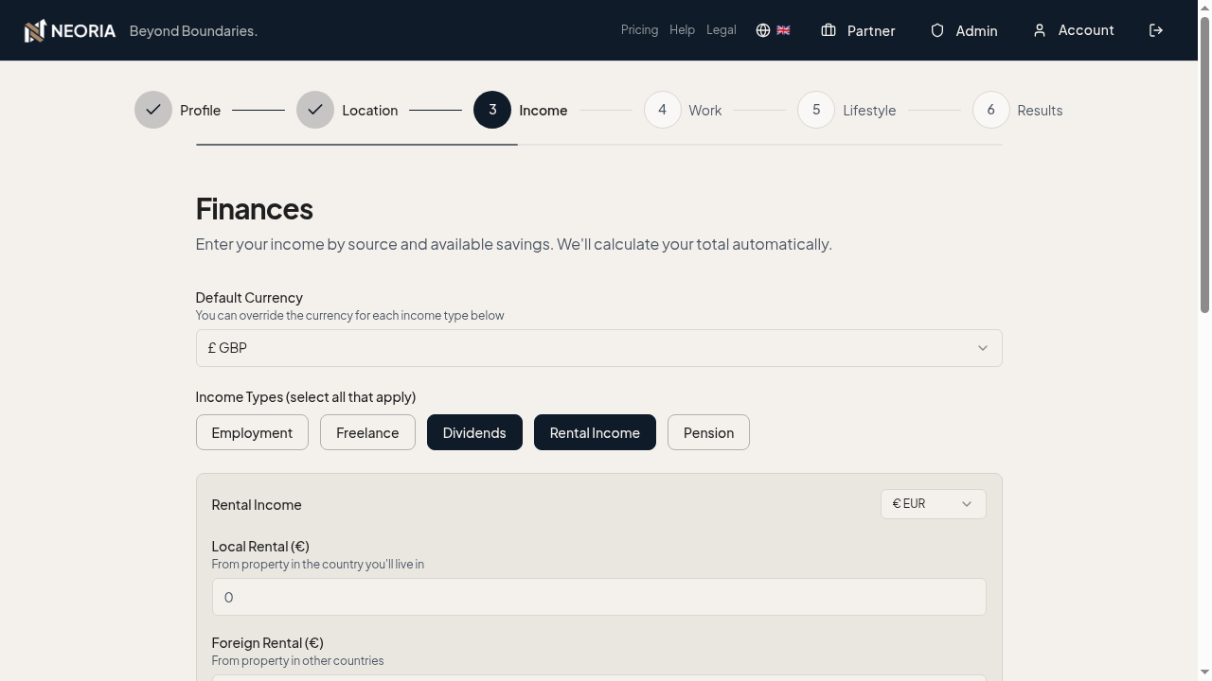Select the Income step label

click(x=544, y=111)
